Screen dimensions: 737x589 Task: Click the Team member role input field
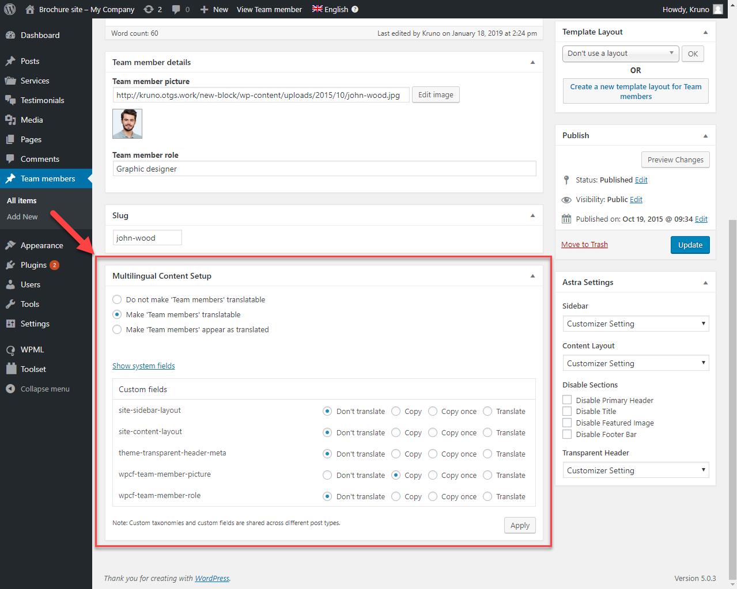[x=324, y=169]
